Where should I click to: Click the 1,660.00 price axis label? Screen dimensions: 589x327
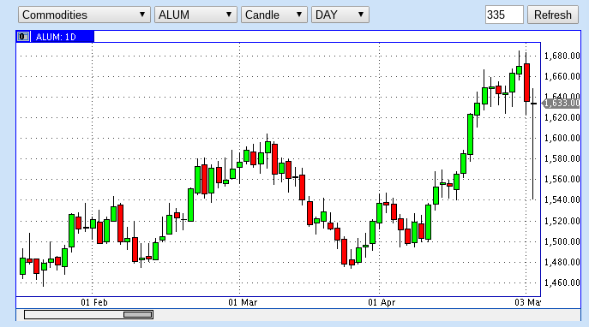(x=562, y=76)
